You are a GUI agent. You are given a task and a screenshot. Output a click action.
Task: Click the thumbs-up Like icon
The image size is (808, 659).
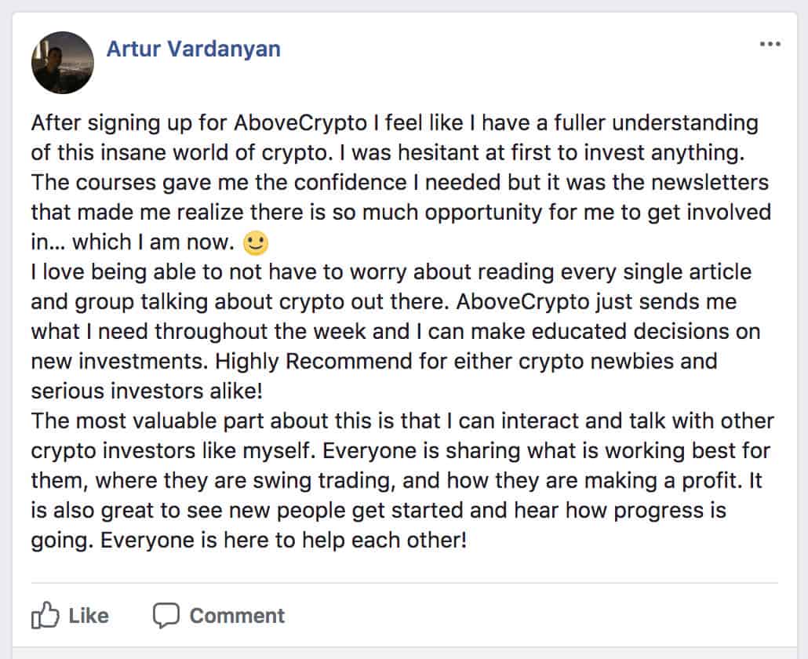pyautogui.click(x=45, y=615)
